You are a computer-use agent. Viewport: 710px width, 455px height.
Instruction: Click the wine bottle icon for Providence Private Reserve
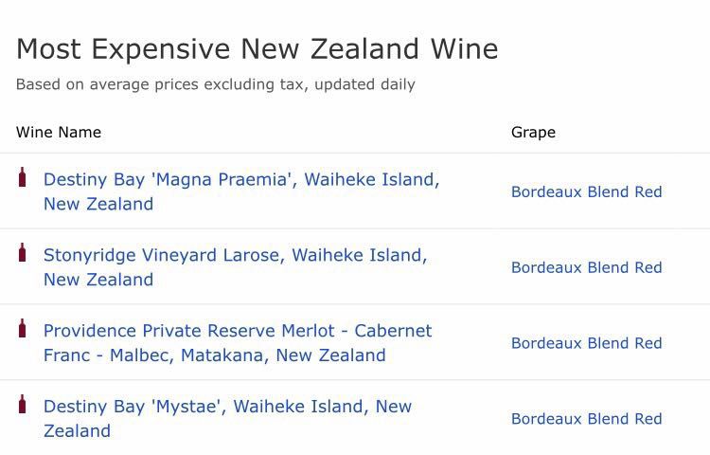point(23,329)
